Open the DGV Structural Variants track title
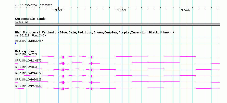Screen dimensions: 227x103 [95, 32]
